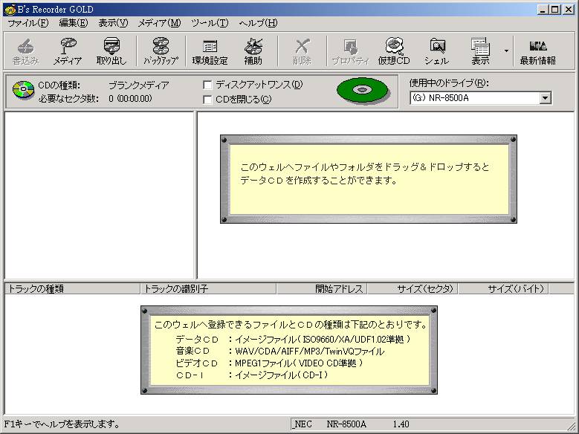Eject the disc with 取り出し icon

(x=111, y=51)
